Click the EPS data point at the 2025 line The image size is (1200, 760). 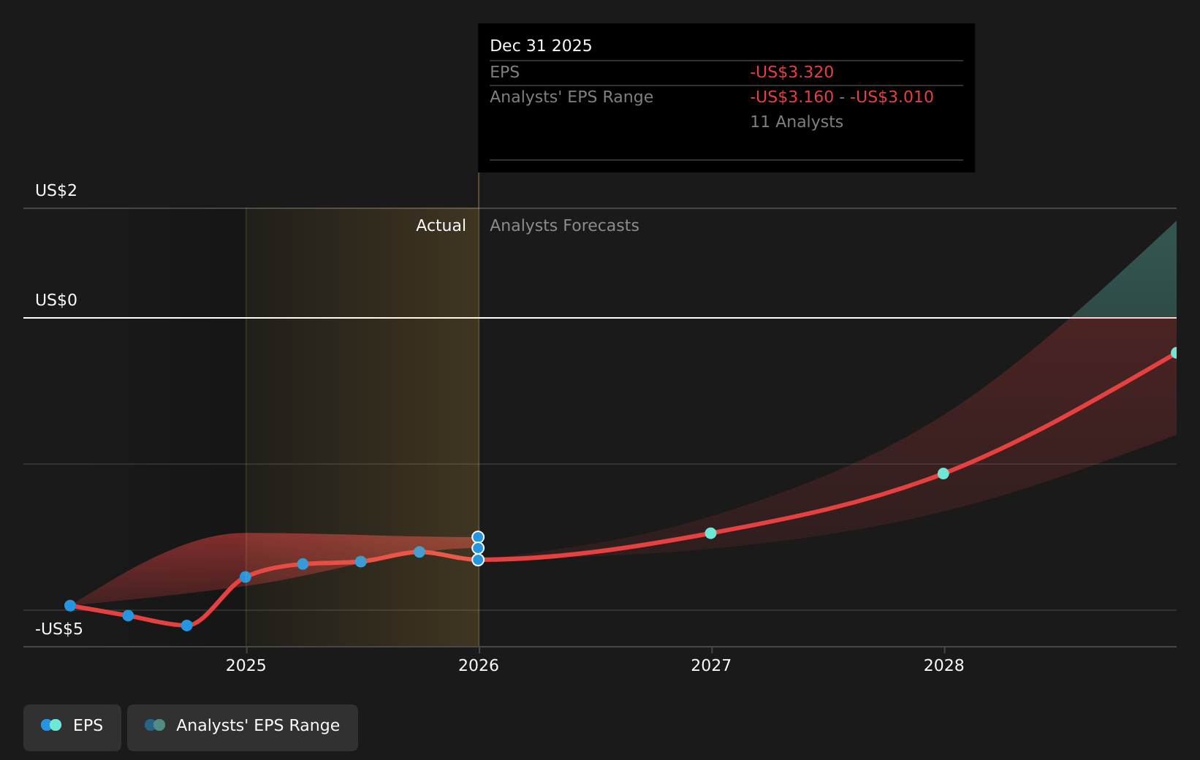(246, 577)
